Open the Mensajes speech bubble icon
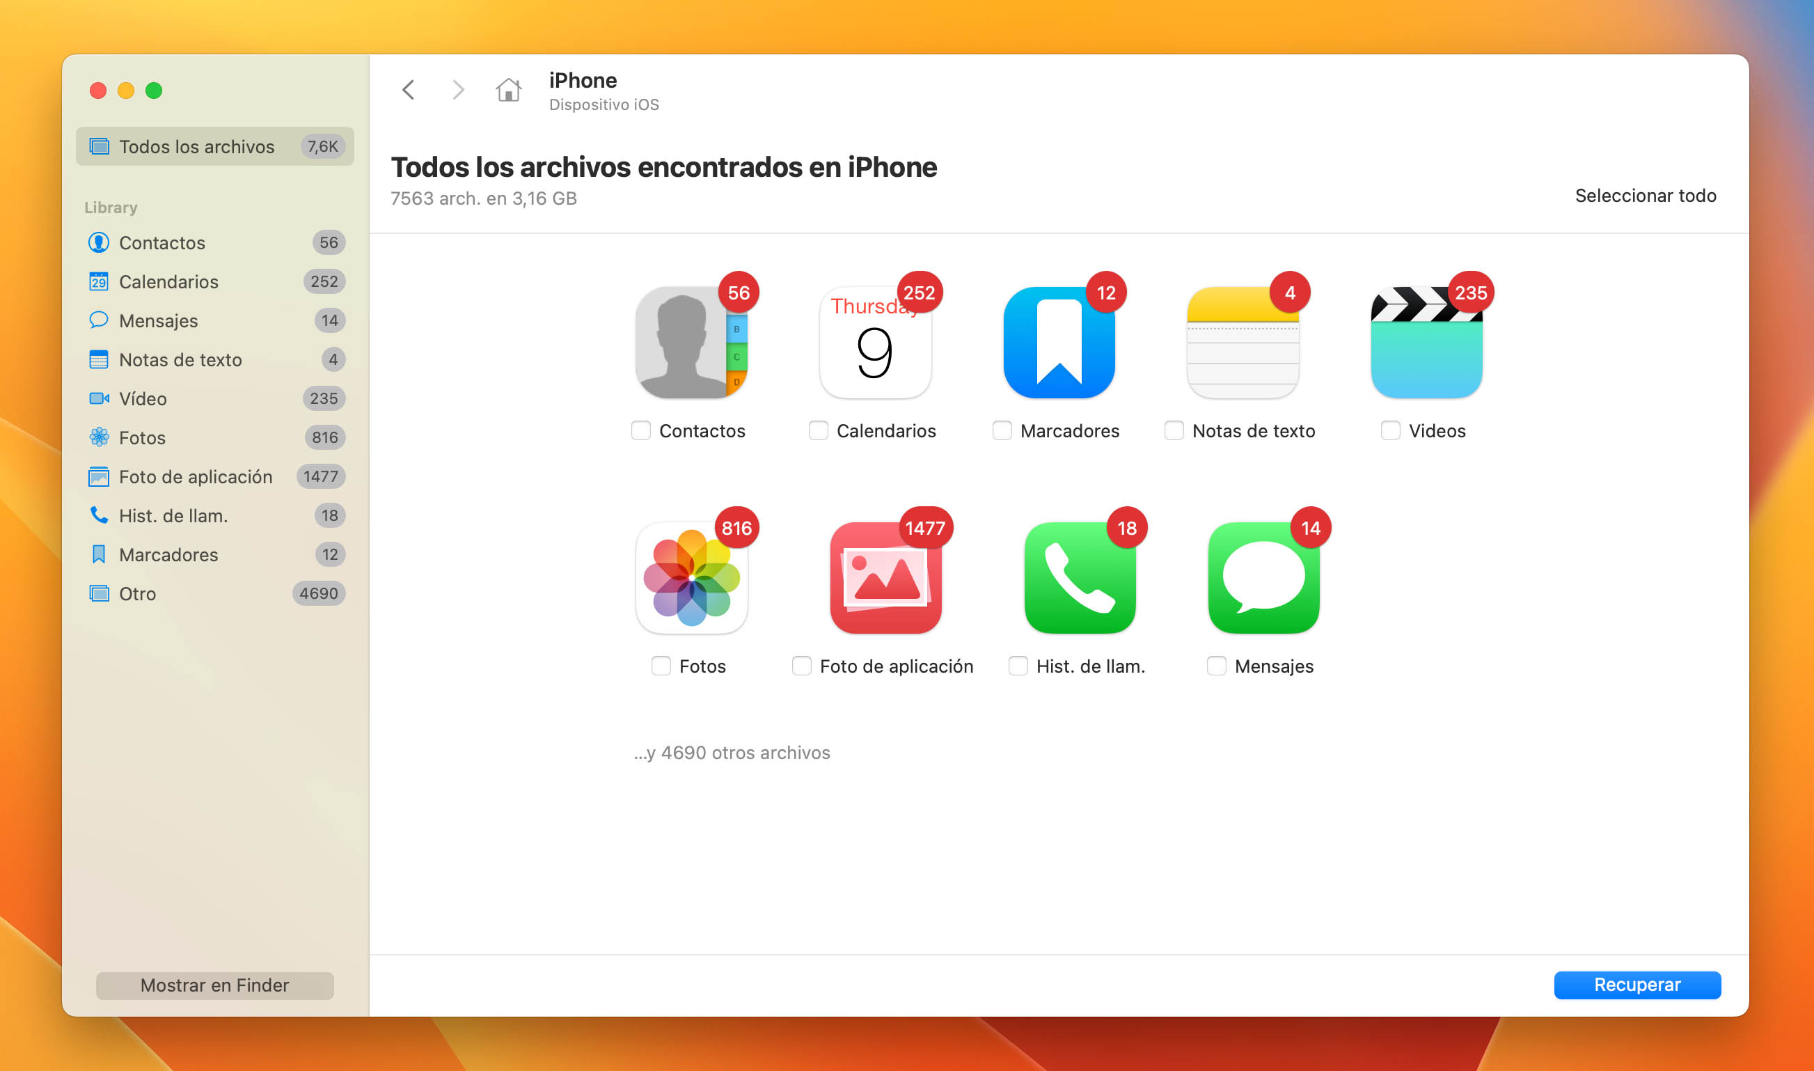The height and width of the screenshot is (1071, 1814). [x=1263, y=577]
